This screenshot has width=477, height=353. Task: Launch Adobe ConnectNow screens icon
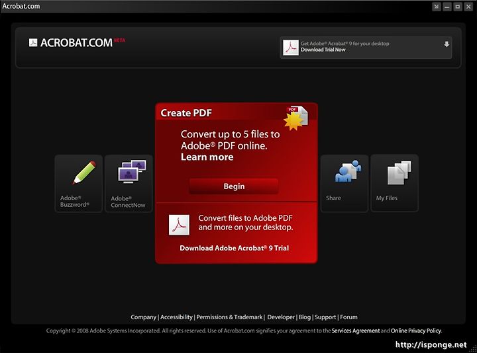pos(132,171)
